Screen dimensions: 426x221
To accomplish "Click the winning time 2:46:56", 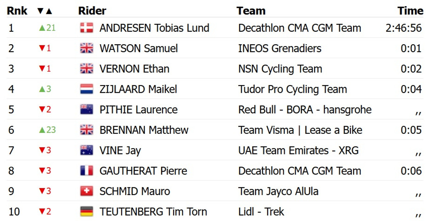I will coord(404,28).
